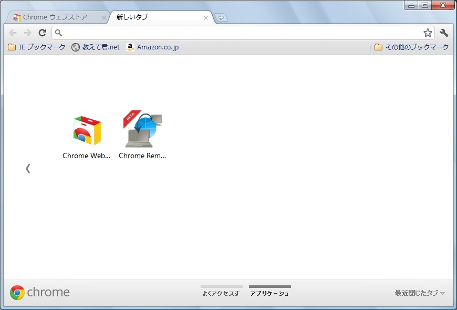
Task: Click the Chrome Rem... app label
Action: pos(142,156)
